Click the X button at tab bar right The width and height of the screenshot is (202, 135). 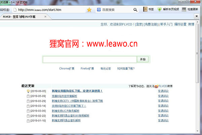(x=197, y=16)
